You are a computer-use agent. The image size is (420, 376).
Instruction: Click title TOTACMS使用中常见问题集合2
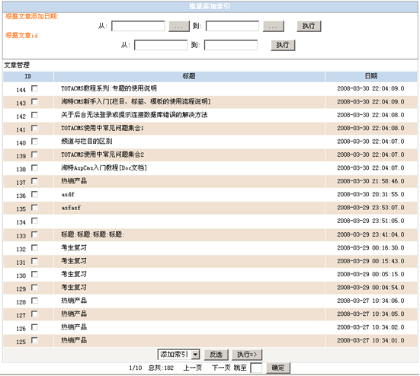(x=103, y=155)
